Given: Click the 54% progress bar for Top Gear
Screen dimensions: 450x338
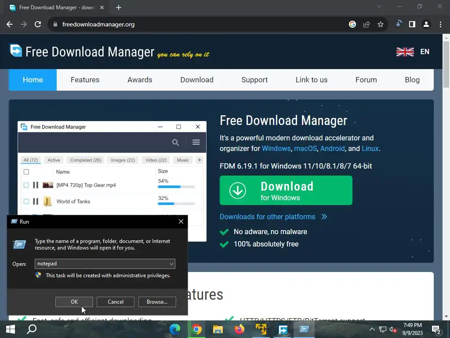Looking at the screenshot, I should [x=176, y=187].
